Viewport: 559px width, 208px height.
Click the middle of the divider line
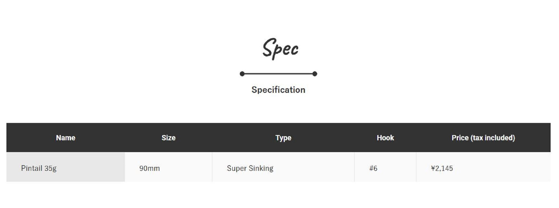(x=278, y=74)
